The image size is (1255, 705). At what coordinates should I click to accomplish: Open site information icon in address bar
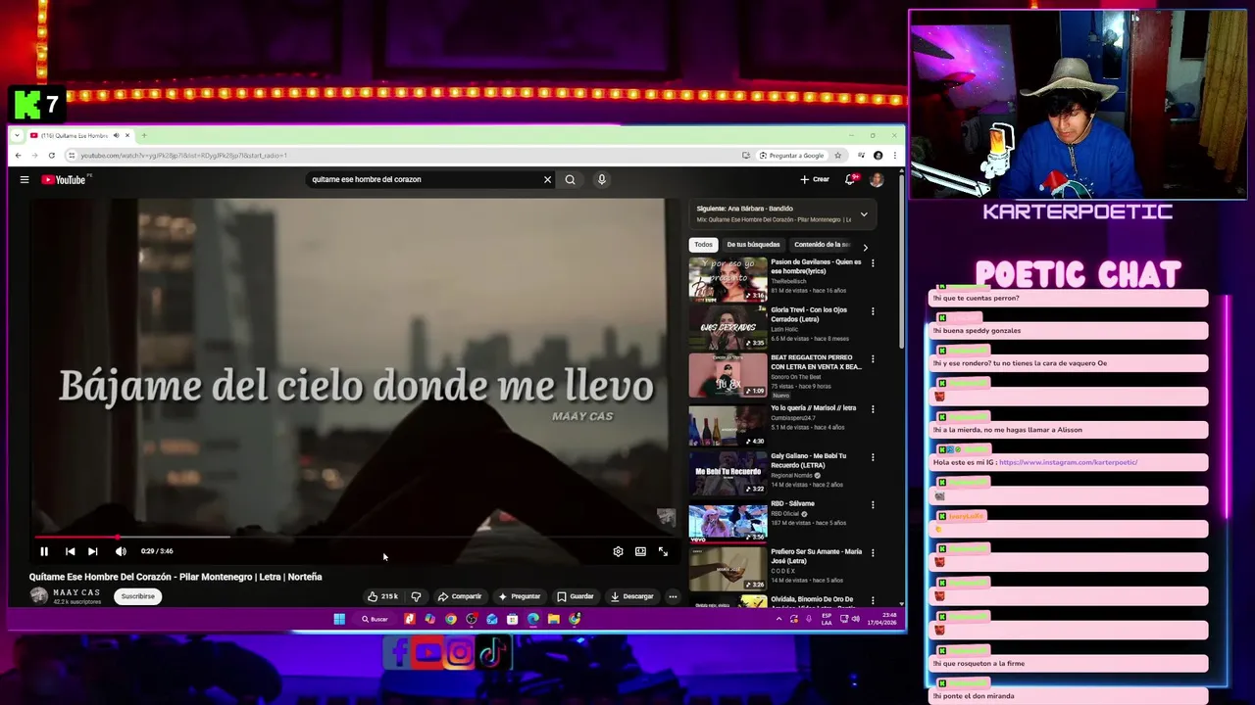pyautogui.click(x=71, y=156)
